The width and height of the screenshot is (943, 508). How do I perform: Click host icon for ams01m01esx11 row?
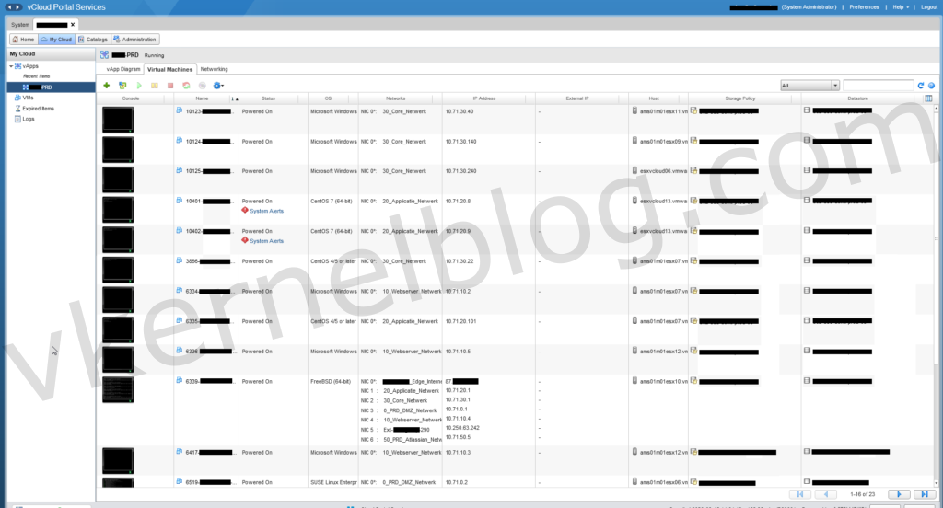click(x=634, y=110)
